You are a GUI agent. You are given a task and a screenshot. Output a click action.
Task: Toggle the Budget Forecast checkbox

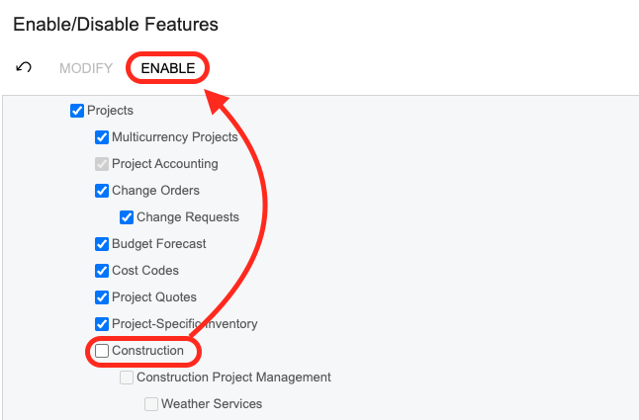[x=102, y=244]
